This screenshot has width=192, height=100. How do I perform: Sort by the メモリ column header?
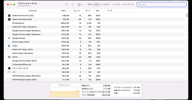click(63, 11)
